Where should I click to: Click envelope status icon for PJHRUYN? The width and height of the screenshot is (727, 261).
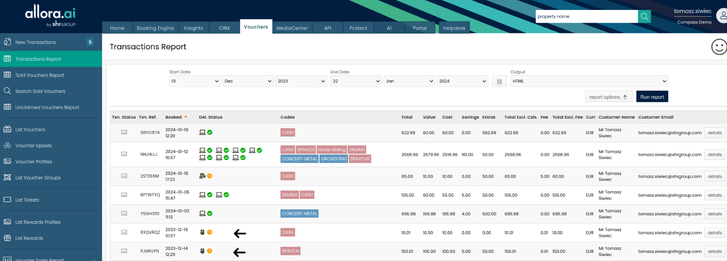[x=124, y=251]
